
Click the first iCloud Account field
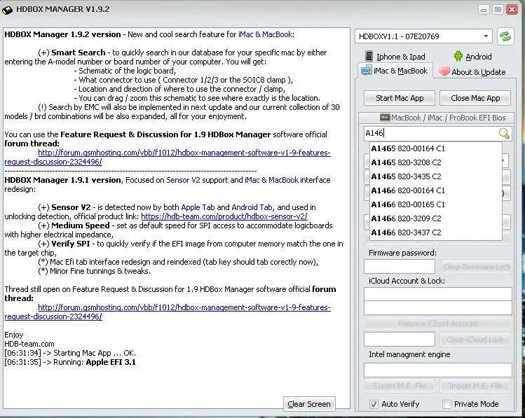(438, 294)
